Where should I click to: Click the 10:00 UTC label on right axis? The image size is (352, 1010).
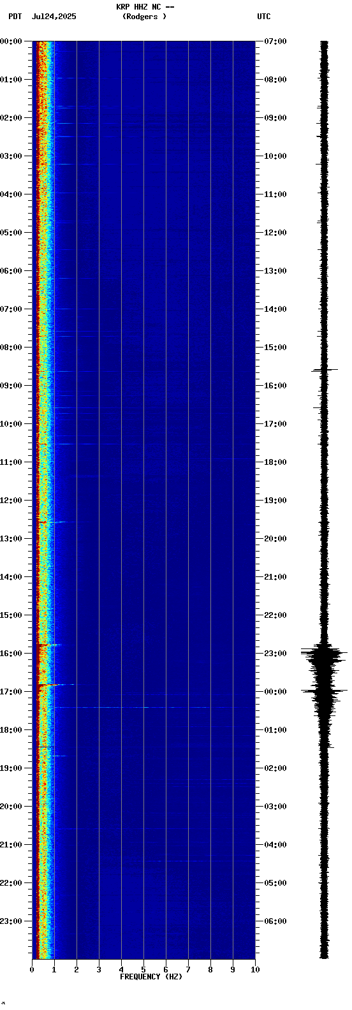coord(275,156)
